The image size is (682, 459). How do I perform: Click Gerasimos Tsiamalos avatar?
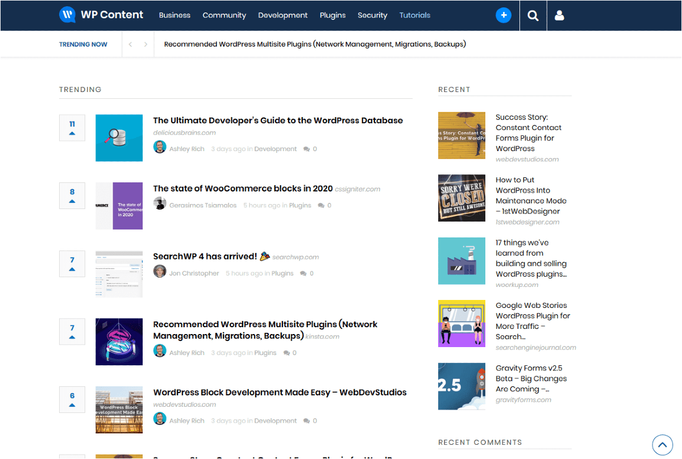coord(160,203)
